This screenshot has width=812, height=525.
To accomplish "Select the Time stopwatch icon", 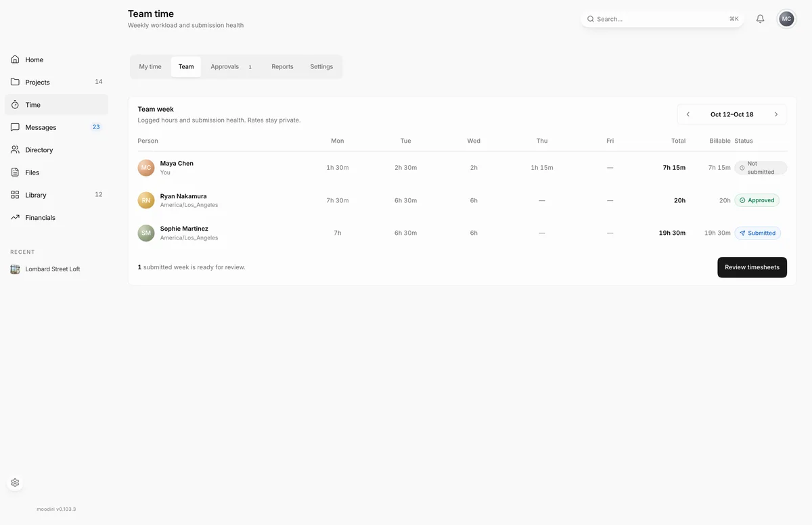I will click(15, 105).
